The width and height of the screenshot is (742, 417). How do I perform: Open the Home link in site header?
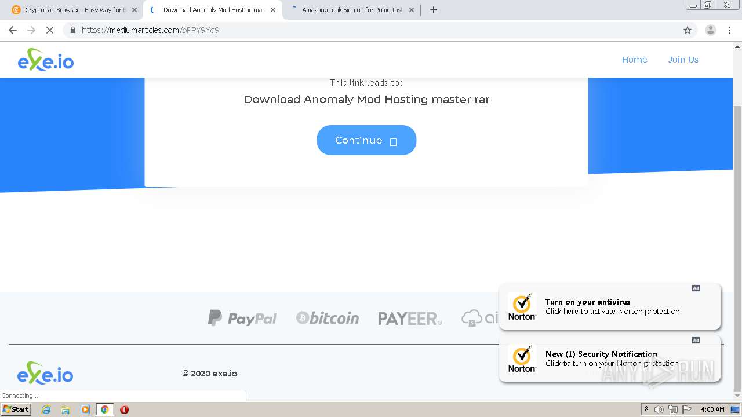pyautogui.click(x=634, y=60)
